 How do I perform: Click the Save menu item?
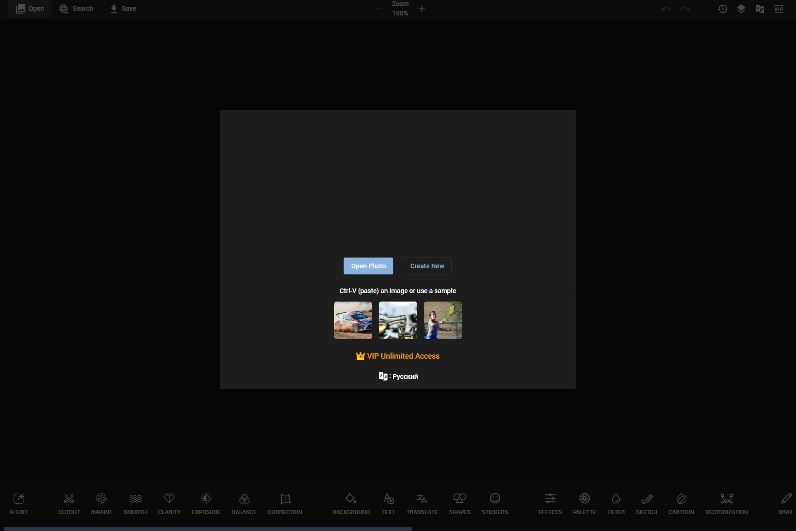(123, 8)
